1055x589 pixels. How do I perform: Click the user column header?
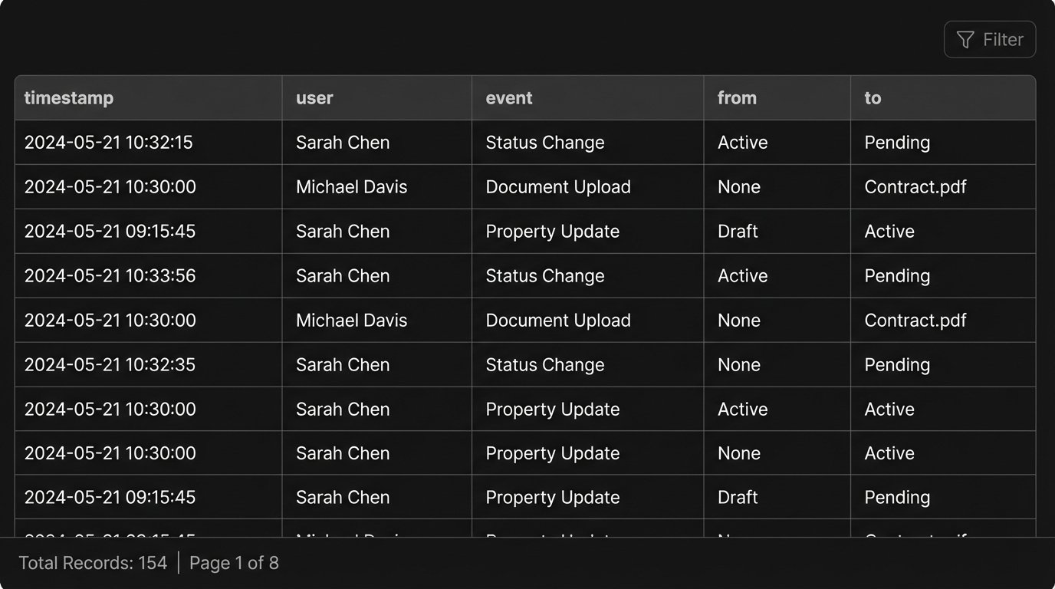pyautogui.click(x=314, y=98)
